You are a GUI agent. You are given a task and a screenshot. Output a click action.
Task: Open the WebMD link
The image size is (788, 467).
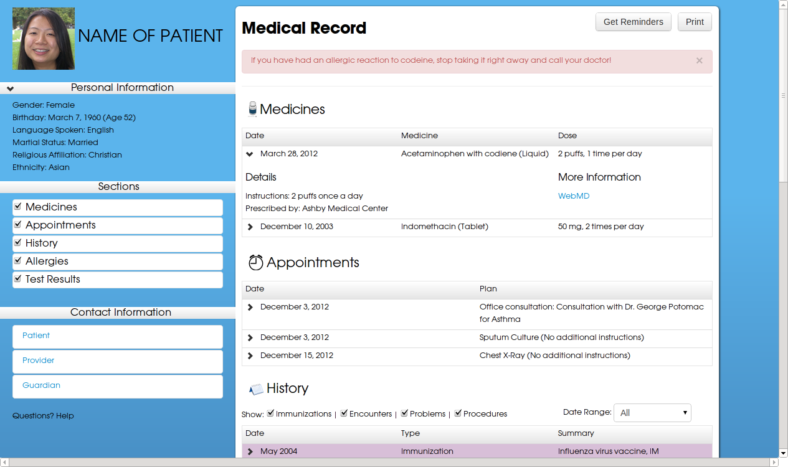click(574, 196)
